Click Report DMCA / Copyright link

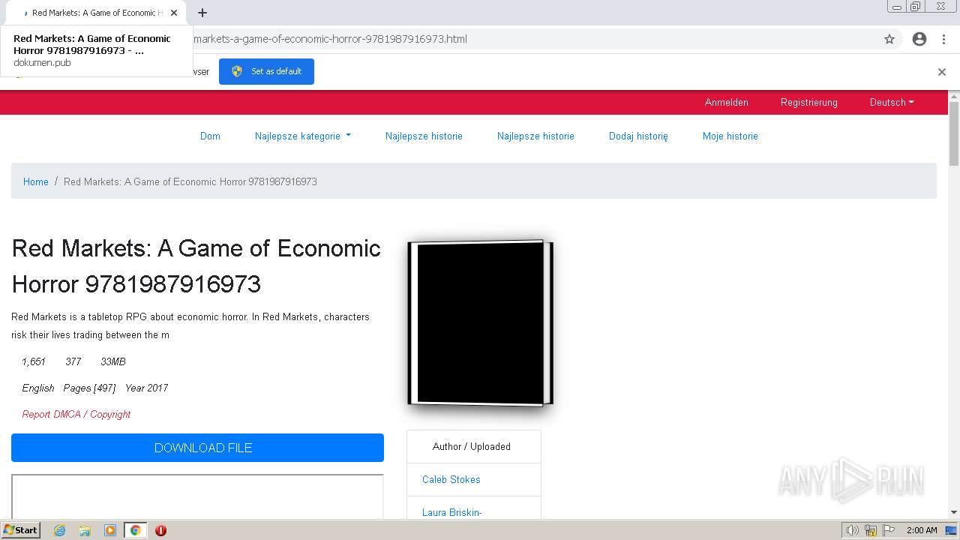tap(76, 414)
